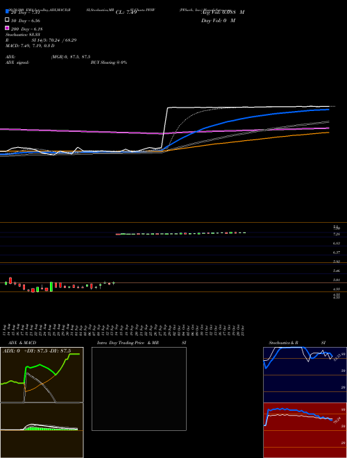Click the 'ADX signal:' label
The image size is (347, 458).
(x=17, y=62)
